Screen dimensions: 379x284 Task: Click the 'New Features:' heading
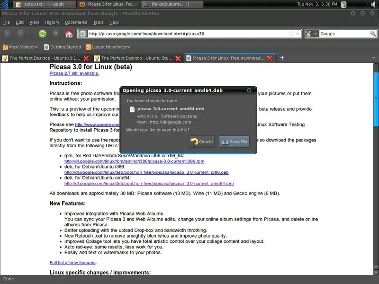coord(67,204)
